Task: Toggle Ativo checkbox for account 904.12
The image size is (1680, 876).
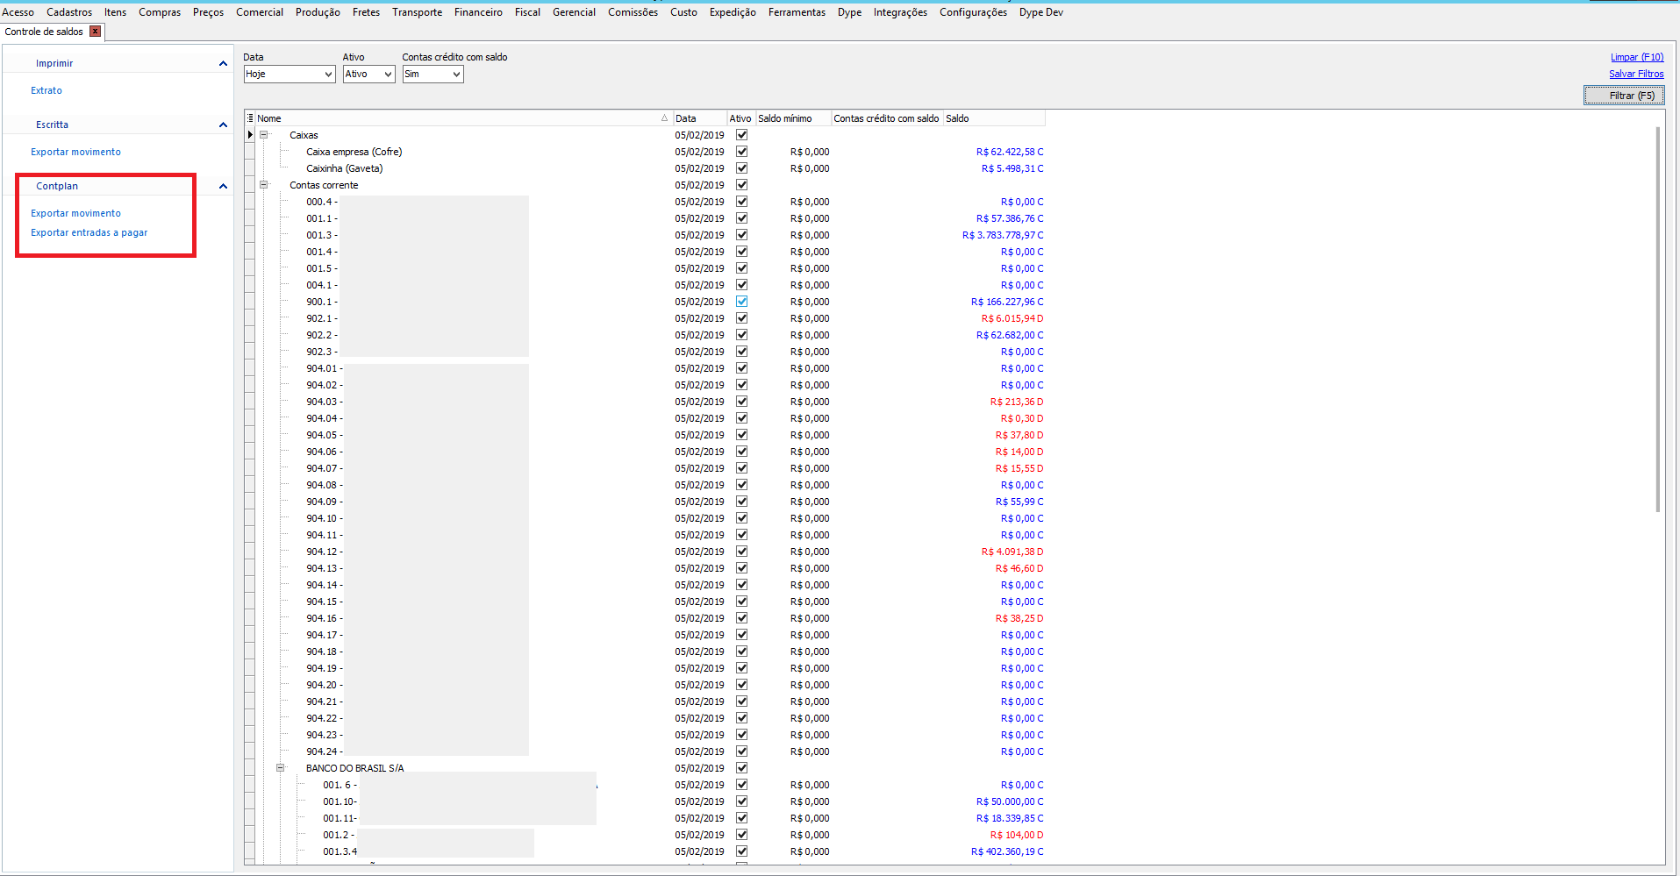Action: tap(741, 552)
